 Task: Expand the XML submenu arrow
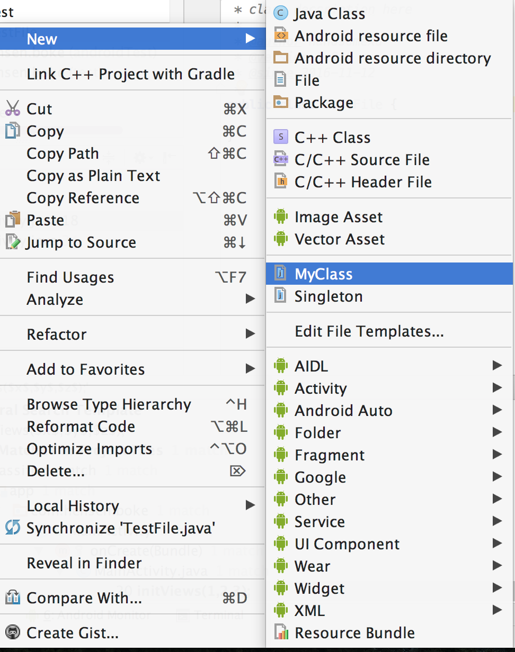[496, 610]
